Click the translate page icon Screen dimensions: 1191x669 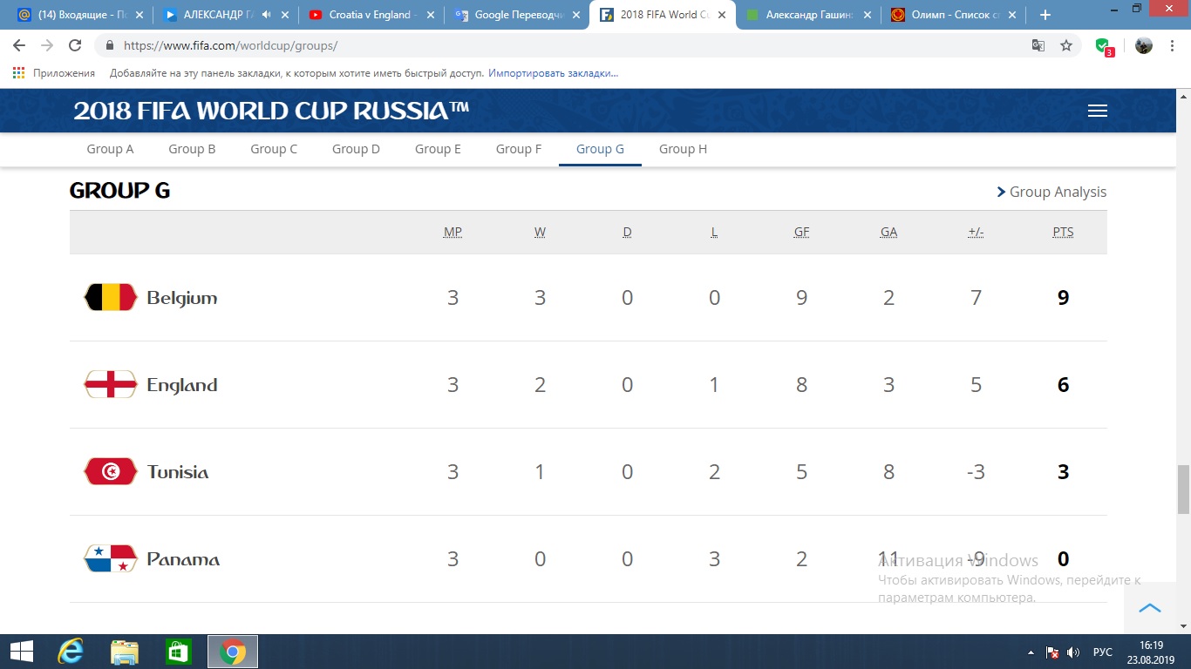click(1038, 45)
